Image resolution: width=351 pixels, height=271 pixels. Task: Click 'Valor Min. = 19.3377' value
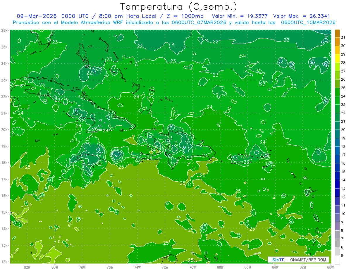[x=240, y=16]
